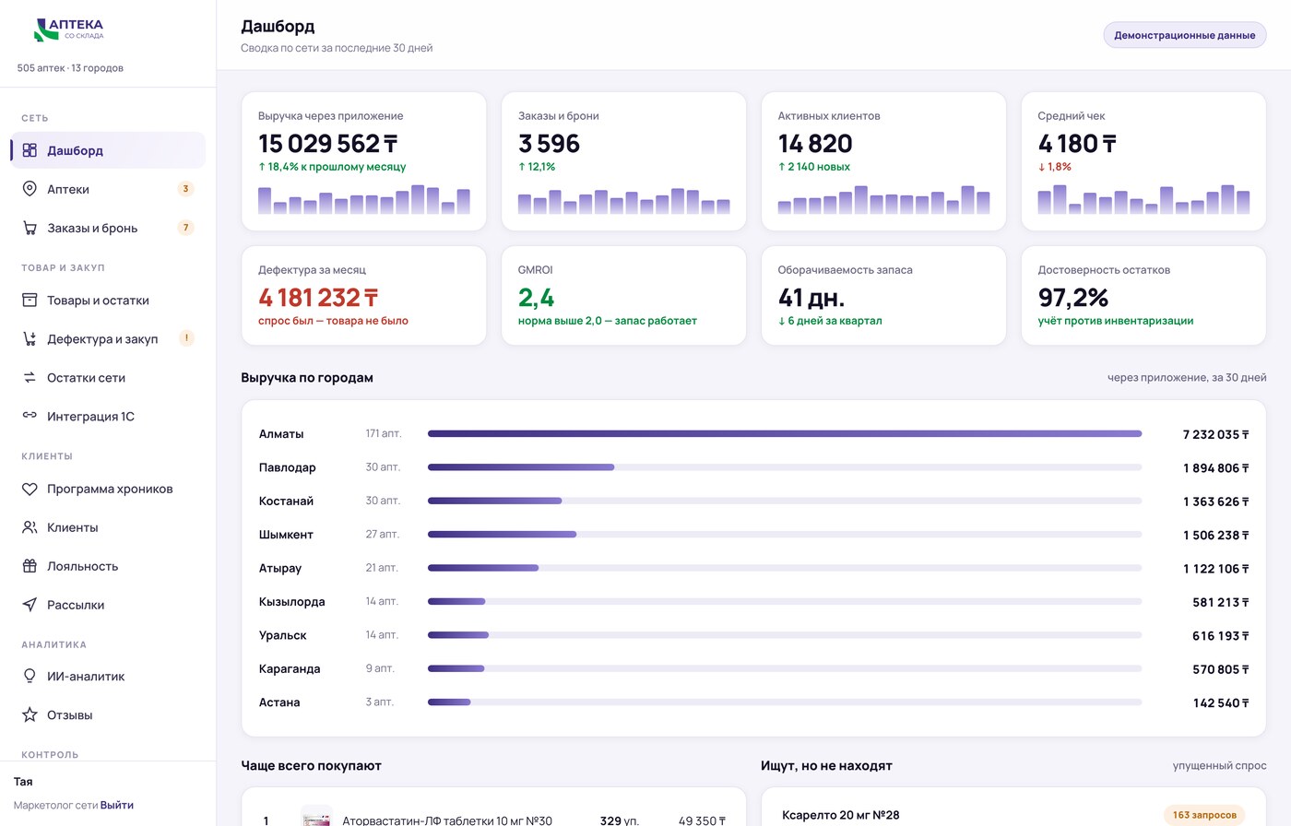Click the Ксарелто 20 мг №28 row
This screenshot has height=826, width=1291.
(1013, 815)
